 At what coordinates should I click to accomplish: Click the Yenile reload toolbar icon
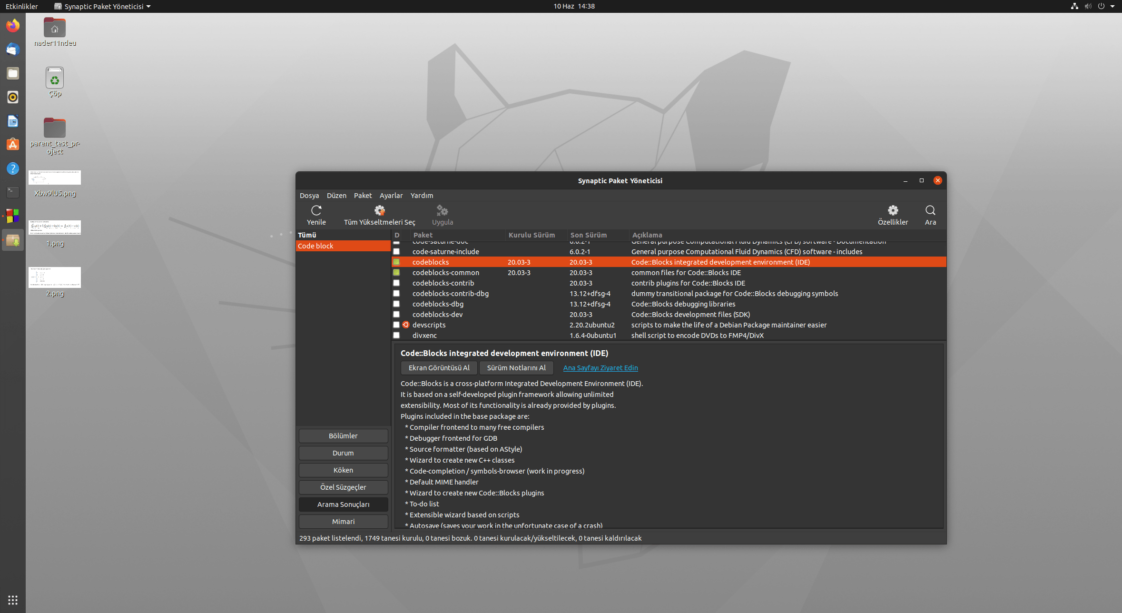(316, 215)
